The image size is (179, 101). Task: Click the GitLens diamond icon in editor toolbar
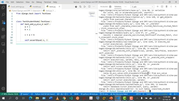[76, 7]
